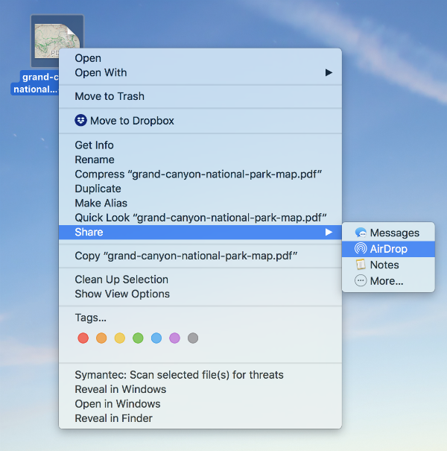Click the AirDrop radar icon
The height and width of the screenshot is (451, 447).
tap(361, 249)
